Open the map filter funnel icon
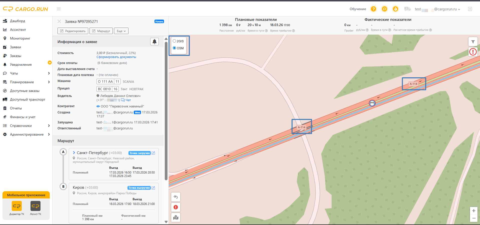 473,42
